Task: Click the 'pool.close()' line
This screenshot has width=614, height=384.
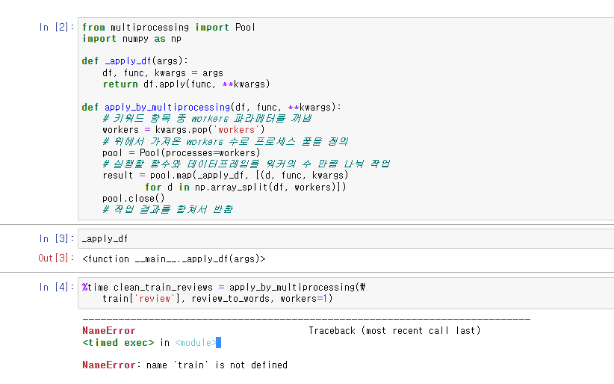Action: pos(134,199)
